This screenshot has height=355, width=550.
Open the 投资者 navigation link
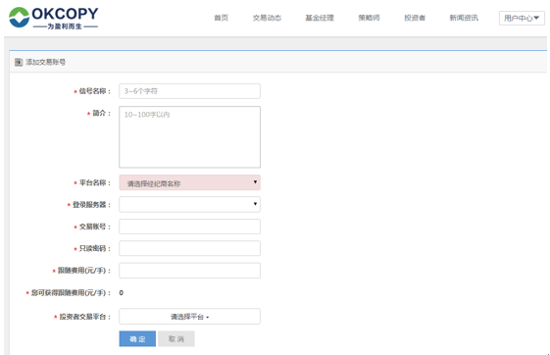tap(415, 18)
